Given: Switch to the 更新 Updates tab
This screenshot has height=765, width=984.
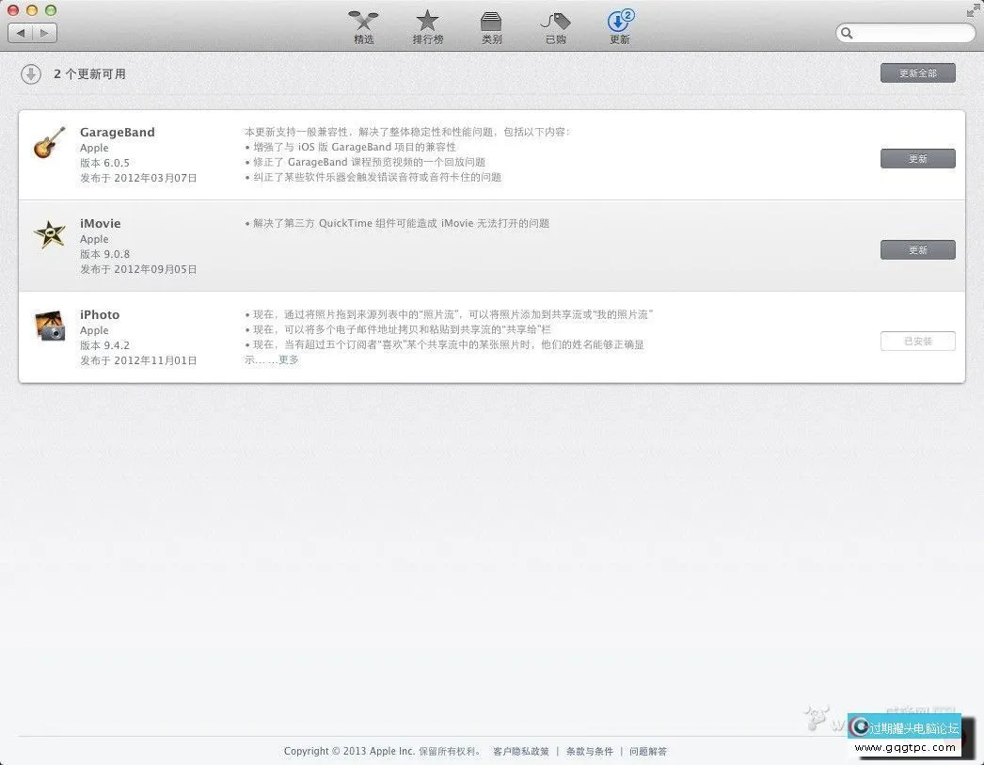Looking at the screenshot, I should pyautogui.click(x=619, y=25).
